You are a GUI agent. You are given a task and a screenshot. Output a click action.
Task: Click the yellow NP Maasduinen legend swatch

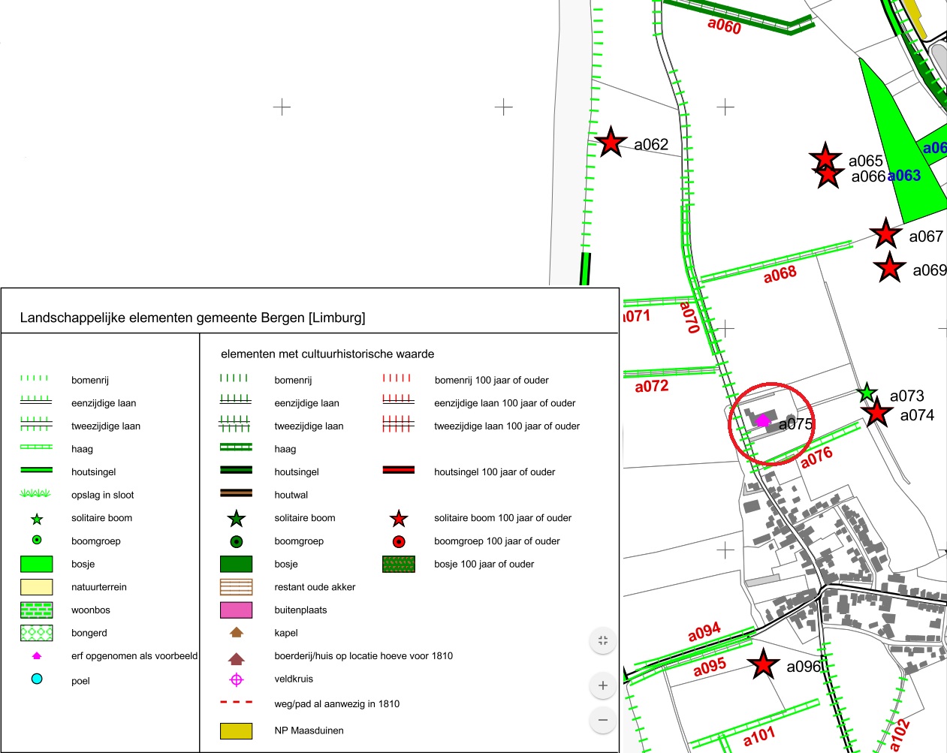click(236, 730)
